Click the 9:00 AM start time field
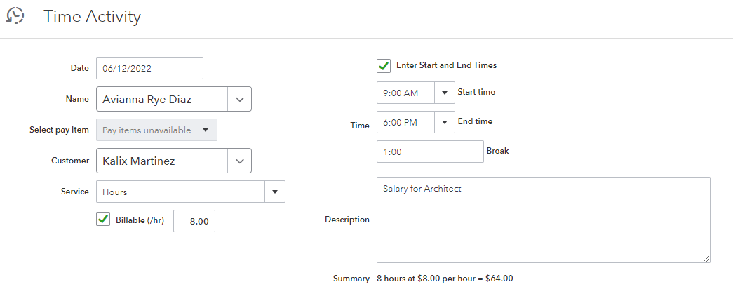 coord(405,92)
